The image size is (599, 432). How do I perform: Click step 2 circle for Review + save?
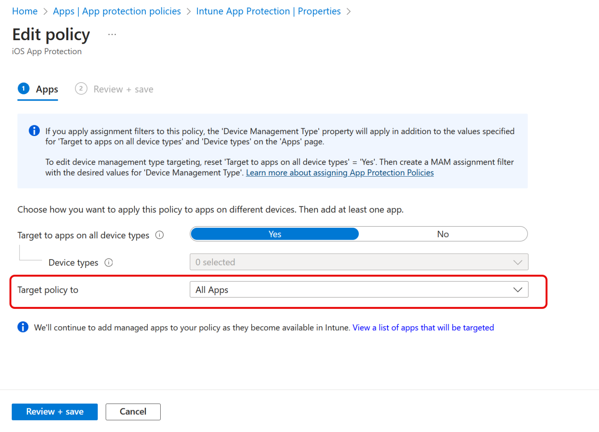pos(81,89)
